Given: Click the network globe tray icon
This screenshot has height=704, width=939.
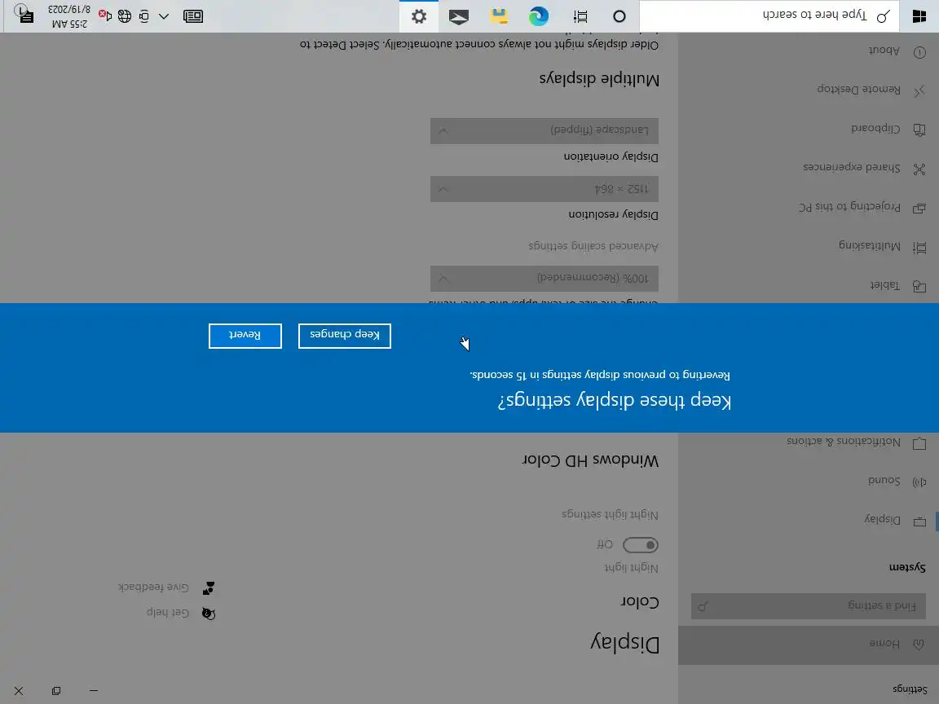Looking at the screenshot, I should (x=125, y=16).
